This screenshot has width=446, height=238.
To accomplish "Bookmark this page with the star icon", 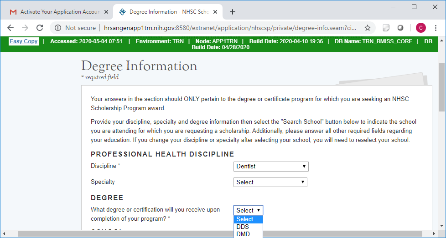I will pyautogui.click(x=368, y=28).
